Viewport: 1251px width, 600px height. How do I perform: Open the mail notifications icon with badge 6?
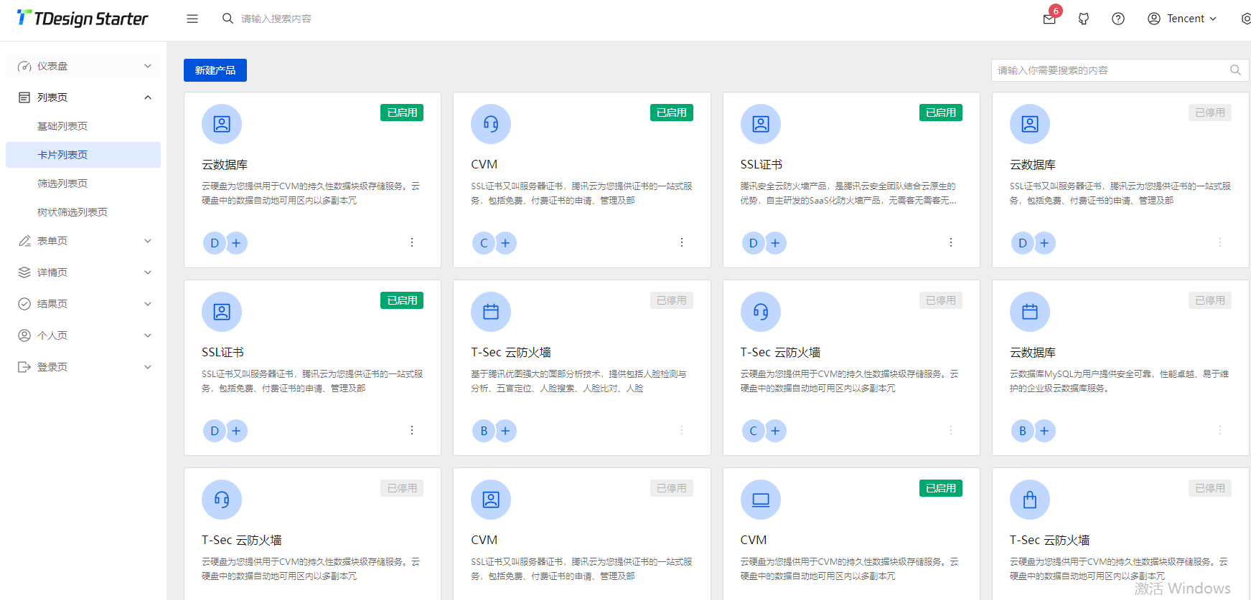pos(1049,19)
